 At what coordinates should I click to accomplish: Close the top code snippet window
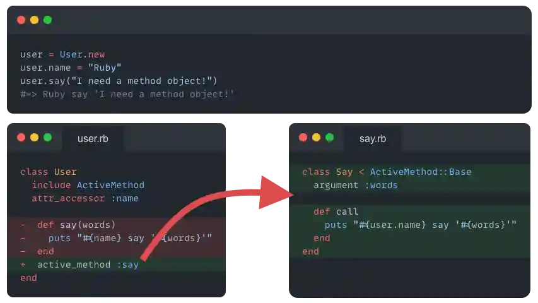coord(21,20)
